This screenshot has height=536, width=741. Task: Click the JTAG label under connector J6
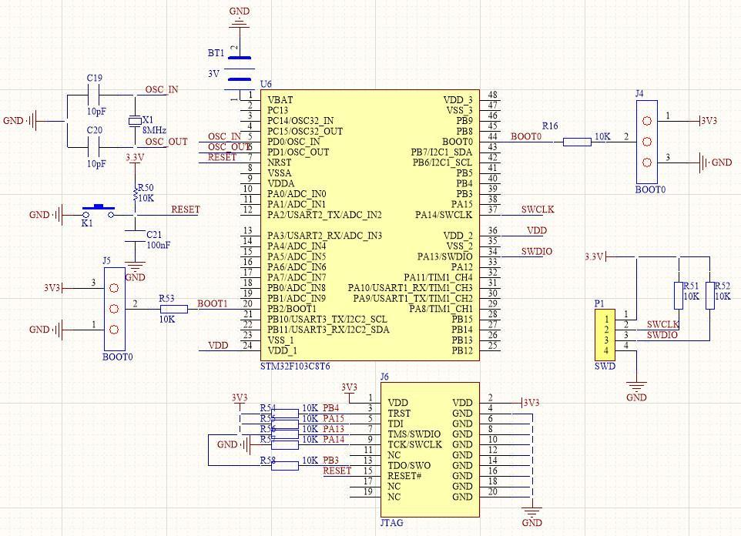pos(392,523)
